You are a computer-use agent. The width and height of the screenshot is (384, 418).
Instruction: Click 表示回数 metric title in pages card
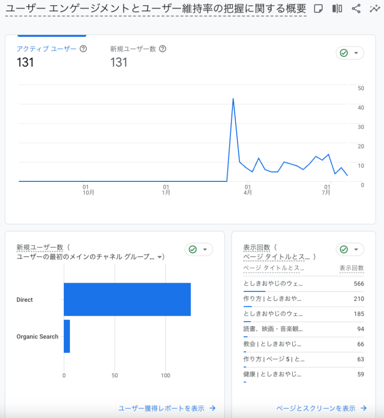point(256,247)
